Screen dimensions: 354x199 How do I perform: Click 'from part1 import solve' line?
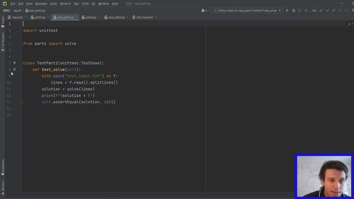point(50,44)
